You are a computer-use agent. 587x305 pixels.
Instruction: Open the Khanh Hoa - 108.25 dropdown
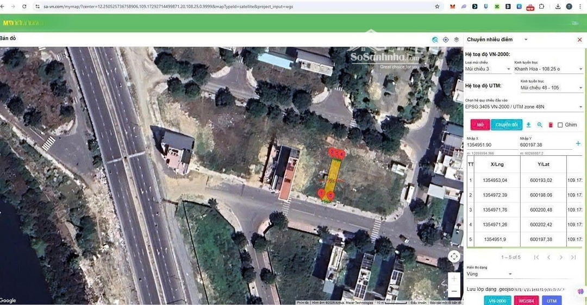[x=548, y=69]
